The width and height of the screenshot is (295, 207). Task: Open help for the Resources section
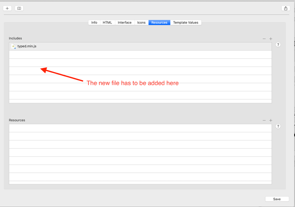pyautogui.click(x=278, y=126)
